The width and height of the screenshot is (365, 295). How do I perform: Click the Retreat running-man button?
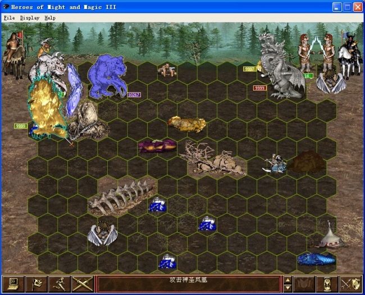tap(59, 284)
